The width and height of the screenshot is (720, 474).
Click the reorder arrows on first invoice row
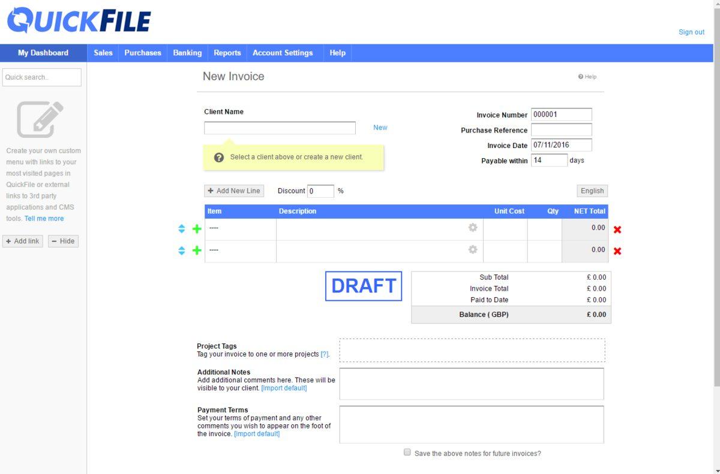pyautogui.click(x=182, y=229)
